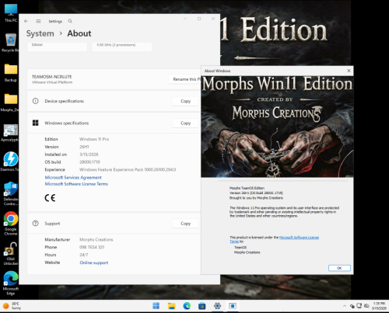Navigate to System in the breadcrumb

[x=40, y=33]
